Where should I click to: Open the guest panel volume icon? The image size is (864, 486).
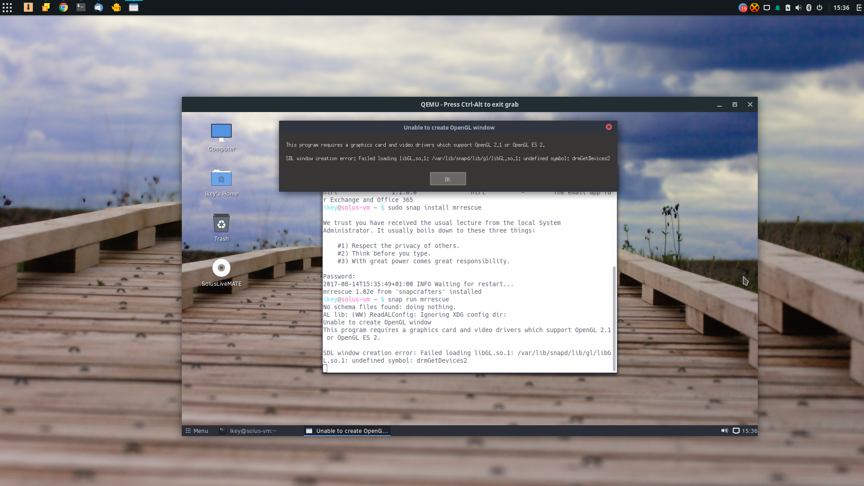point(724,431)
